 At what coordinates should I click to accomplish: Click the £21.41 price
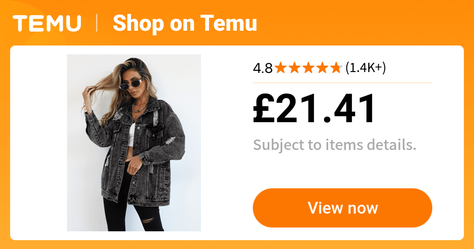coord(314,109)
